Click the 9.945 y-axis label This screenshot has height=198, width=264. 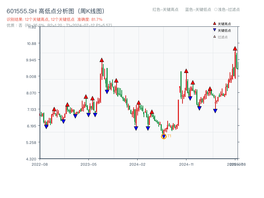tap(31, 60)
